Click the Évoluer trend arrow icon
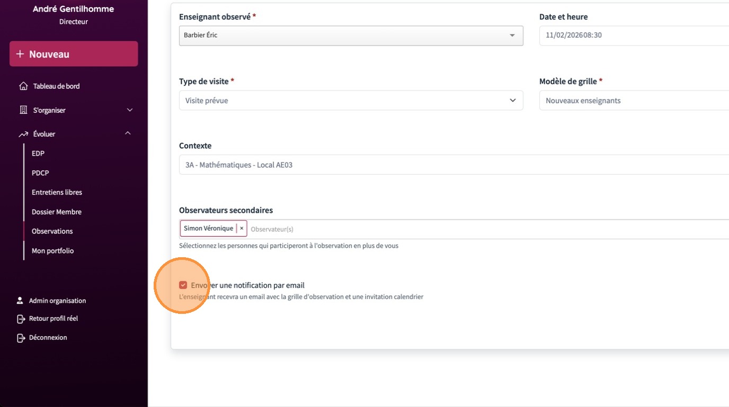The image size is (729, 407). point(23,134)
